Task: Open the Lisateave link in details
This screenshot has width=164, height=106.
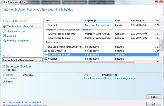Action: 8,82
